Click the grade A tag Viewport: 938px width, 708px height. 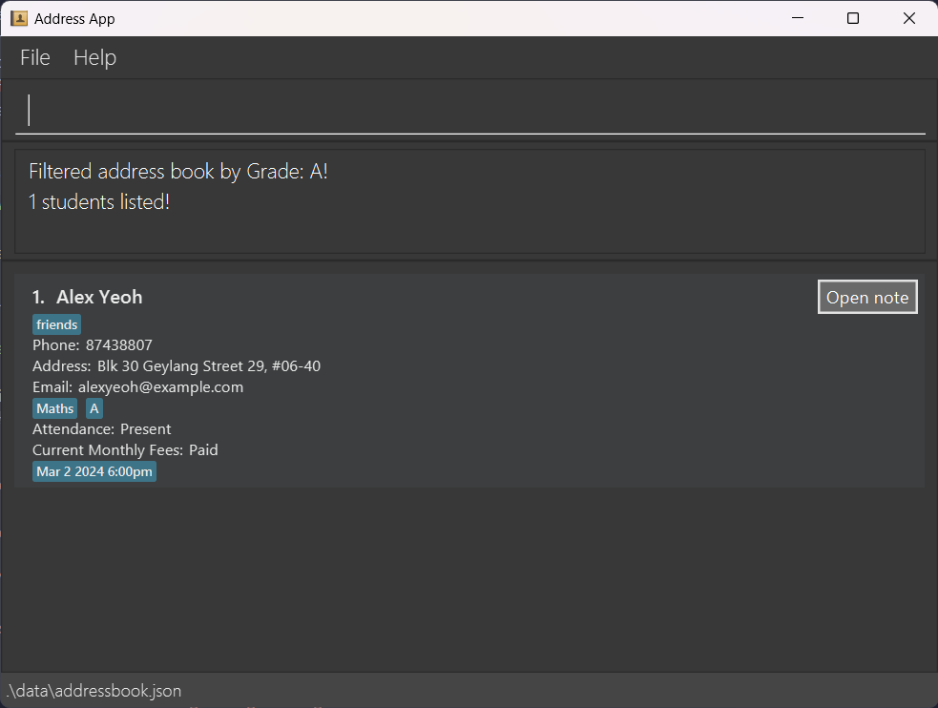coord(94,408)
